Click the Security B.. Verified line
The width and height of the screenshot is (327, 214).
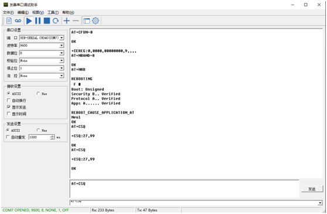96,94
